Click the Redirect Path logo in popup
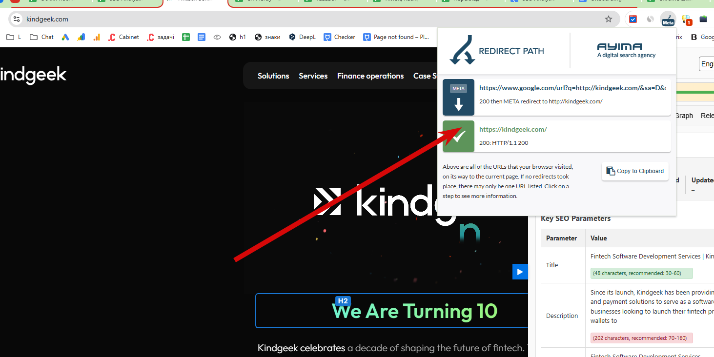This screenshot has width=714, height=357. pos(497,50)
